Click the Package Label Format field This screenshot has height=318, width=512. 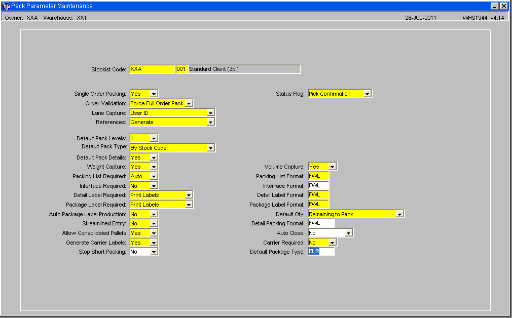[x=318, y=205]
